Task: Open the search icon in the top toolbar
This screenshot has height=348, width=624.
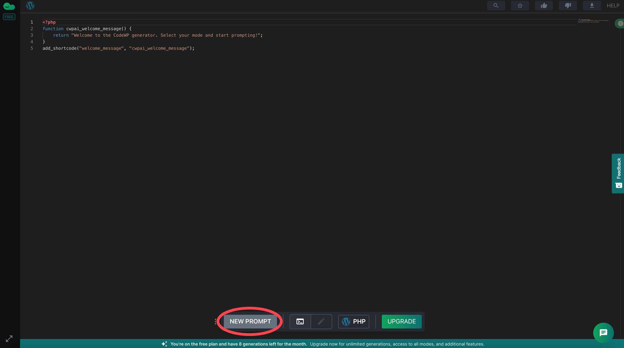Action: [x=496, y=6]
